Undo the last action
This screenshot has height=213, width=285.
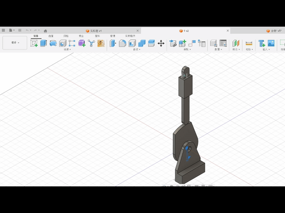click(27, 30)
